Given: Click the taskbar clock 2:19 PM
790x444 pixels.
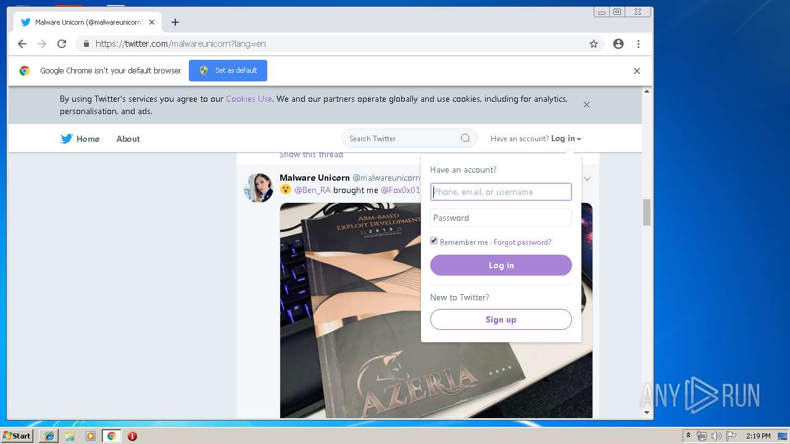Looking at the screenshot, I should [759, 436].
